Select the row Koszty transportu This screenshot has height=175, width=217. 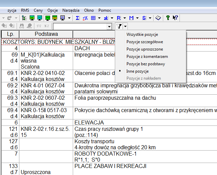(94, 141)
